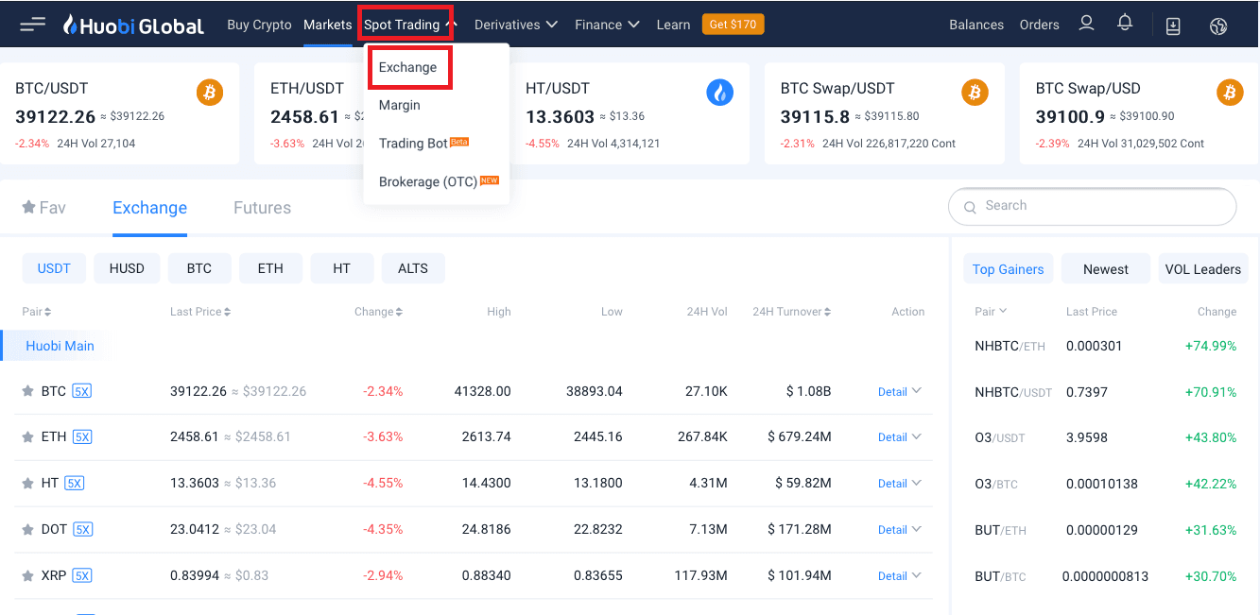
Task: Expand Detail for the DOT row
Action: [899, 530]
